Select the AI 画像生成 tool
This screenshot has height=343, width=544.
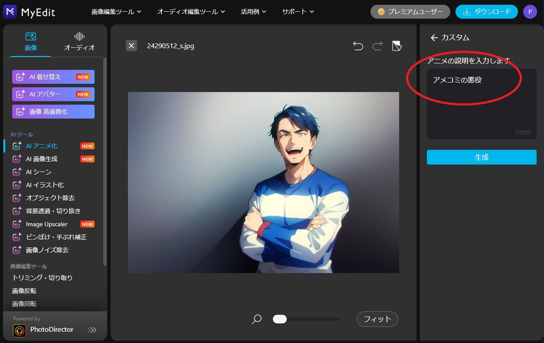click(42, 159)
